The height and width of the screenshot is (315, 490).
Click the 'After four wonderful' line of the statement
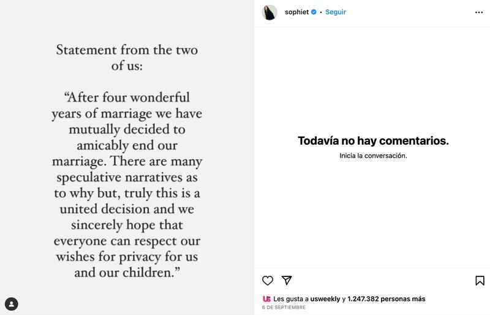point(127,97)
